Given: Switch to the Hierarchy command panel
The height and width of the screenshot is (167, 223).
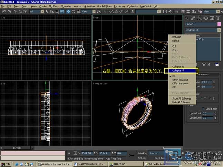Looking at the screenshot, I should pos(199,18).
